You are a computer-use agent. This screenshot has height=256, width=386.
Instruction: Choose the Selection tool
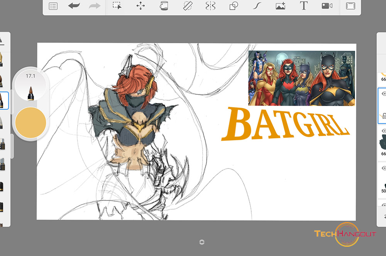coord(117,6)
